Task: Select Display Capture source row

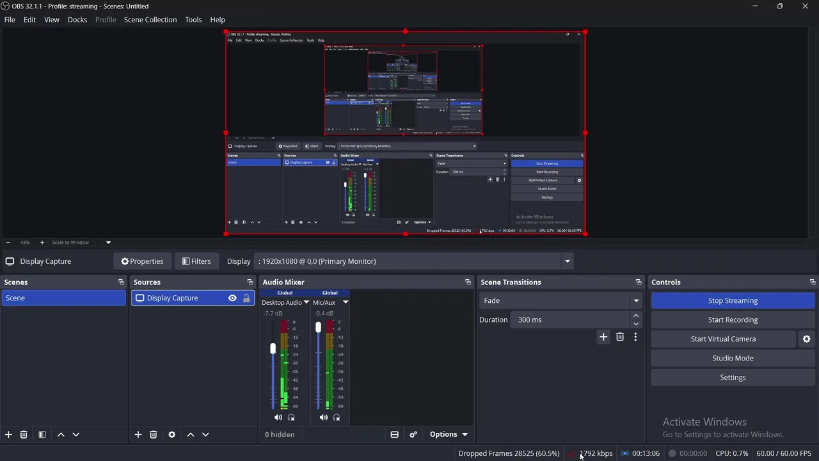Action: [x=193, y=298]
